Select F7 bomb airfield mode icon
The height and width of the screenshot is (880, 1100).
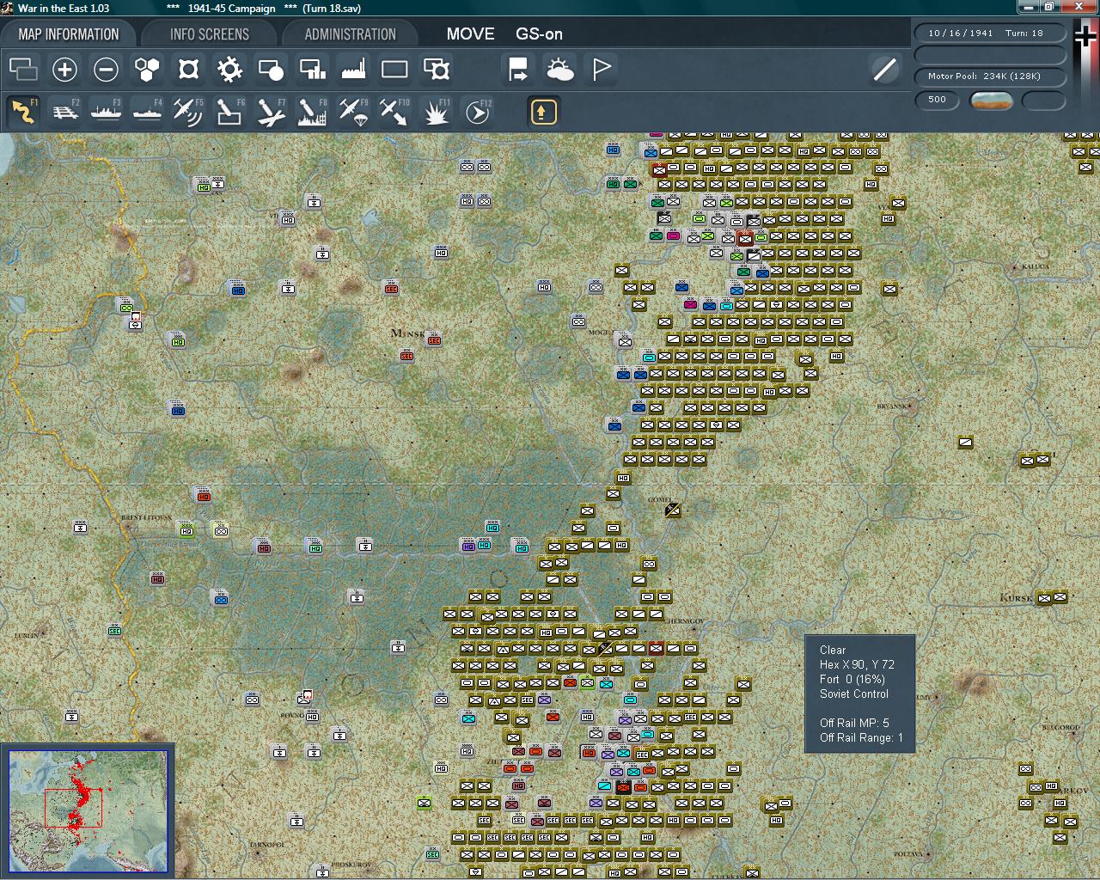(271, 112)
